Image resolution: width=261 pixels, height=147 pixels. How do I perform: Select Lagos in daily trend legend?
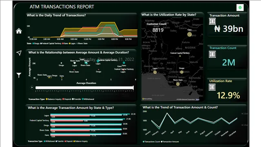72,44
